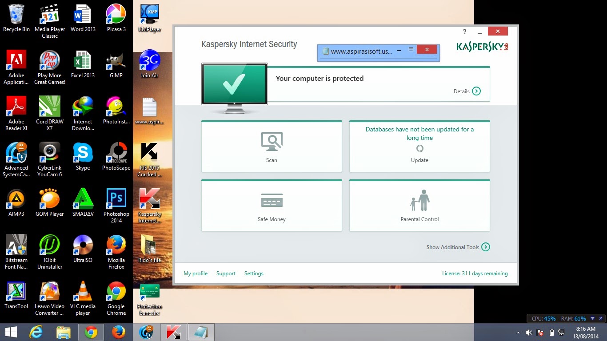Image resolution: width=607 pixels, height=341 pixels.
Task: Select PhotoInstrument desktop icon
Action: coord(116,110)
